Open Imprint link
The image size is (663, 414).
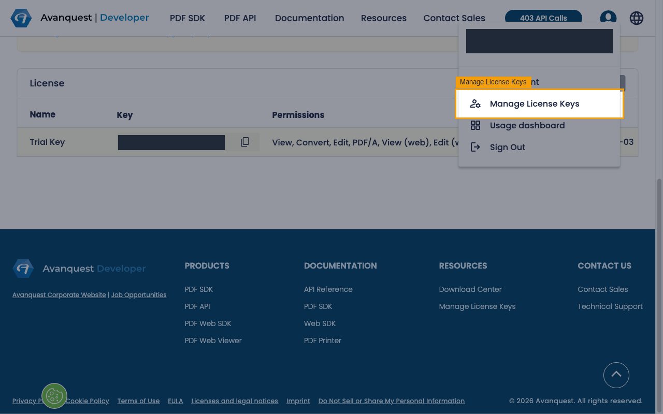[298, 401]
